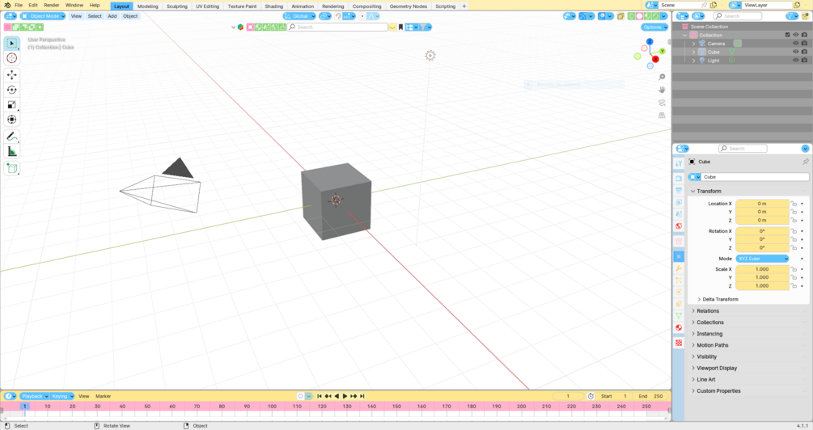Open the Material properties tab icon

pos(679,327)
